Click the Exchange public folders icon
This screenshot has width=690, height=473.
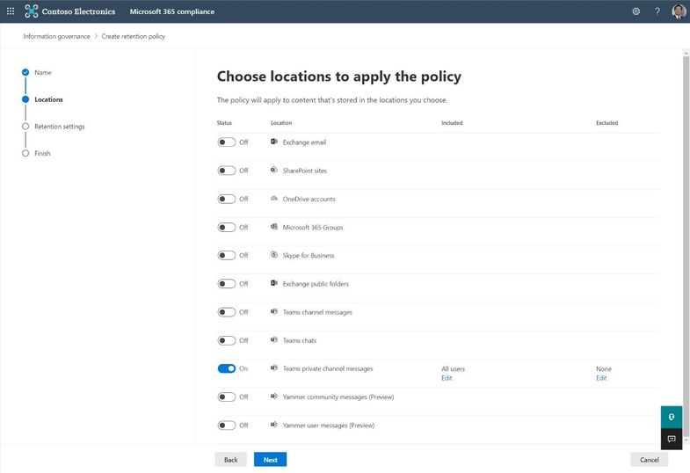tap(274, 283)
